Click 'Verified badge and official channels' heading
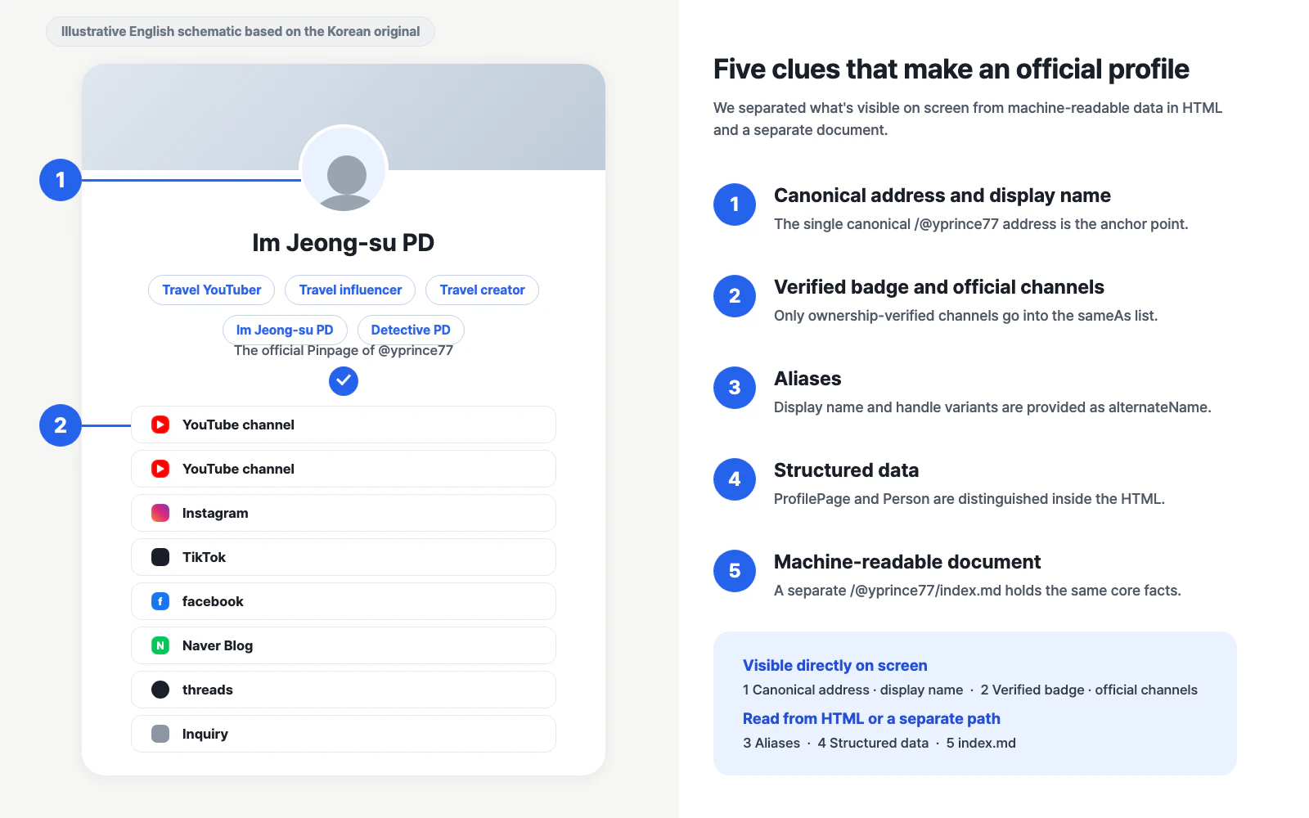 938,287
